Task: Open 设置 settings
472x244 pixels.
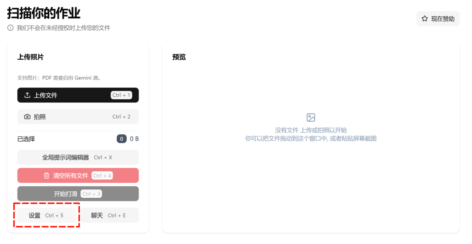Action: pyautogui.click(x=47, y=216)
